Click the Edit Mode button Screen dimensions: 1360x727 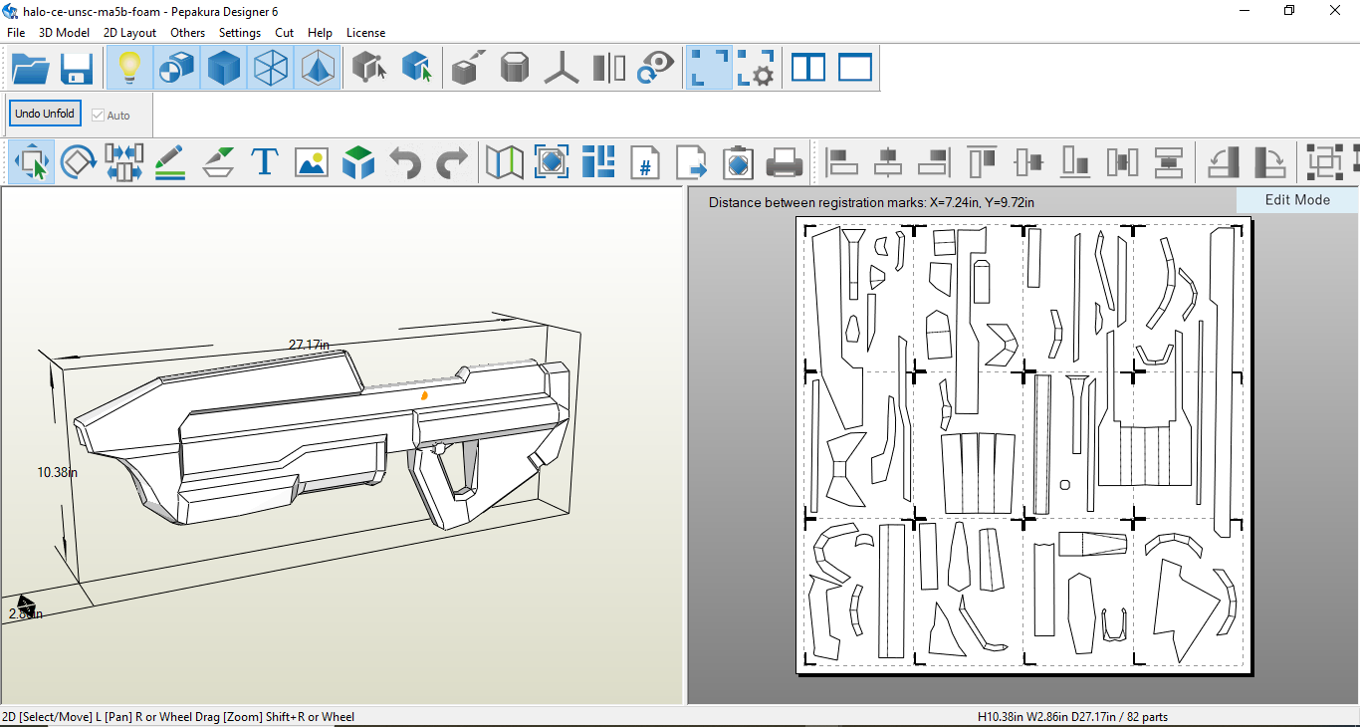click(1297, 200)
